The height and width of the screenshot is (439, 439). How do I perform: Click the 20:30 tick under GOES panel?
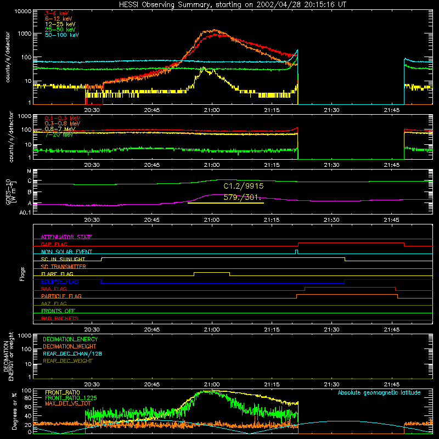92,220
